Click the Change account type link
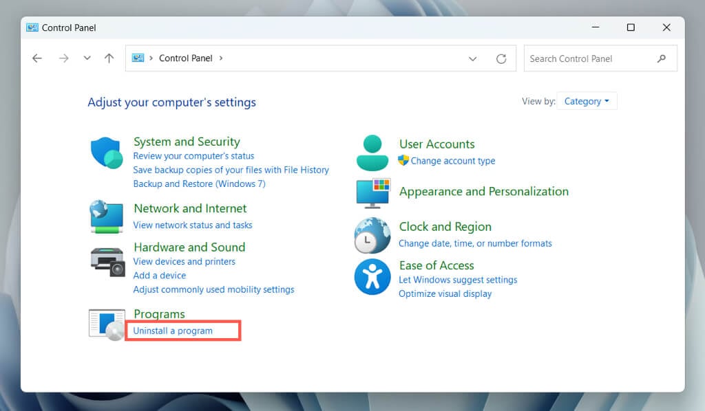Image resolution: width=705 pixels, height=411 pixels. coord(452,161)
